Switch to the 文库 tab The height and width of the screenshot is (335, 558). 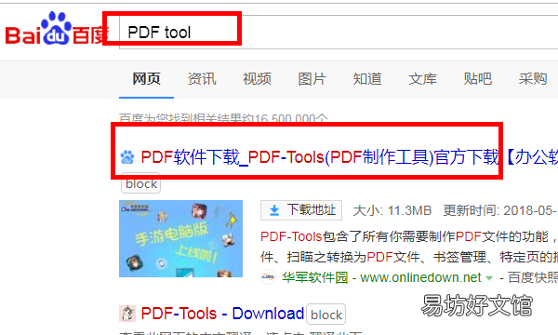pyautogui.click(x=422, y=79)
